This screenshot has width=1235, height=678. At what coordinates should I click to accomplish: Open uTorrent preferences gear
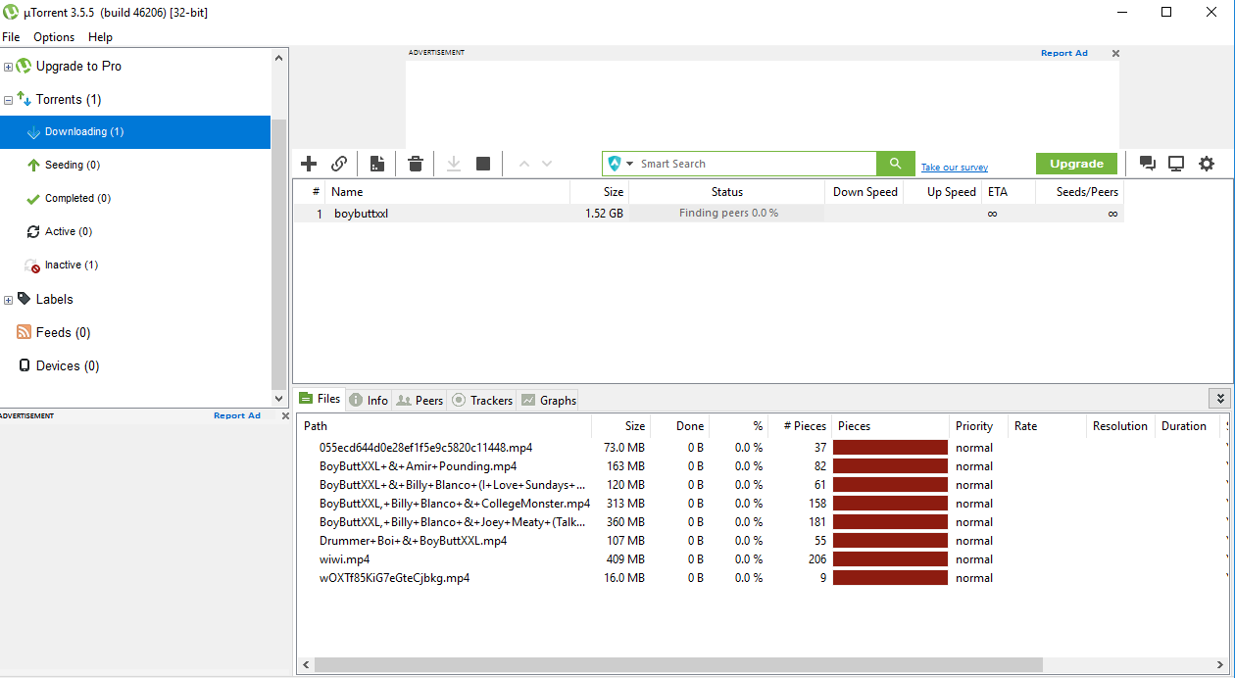(x=1207, y=164)
